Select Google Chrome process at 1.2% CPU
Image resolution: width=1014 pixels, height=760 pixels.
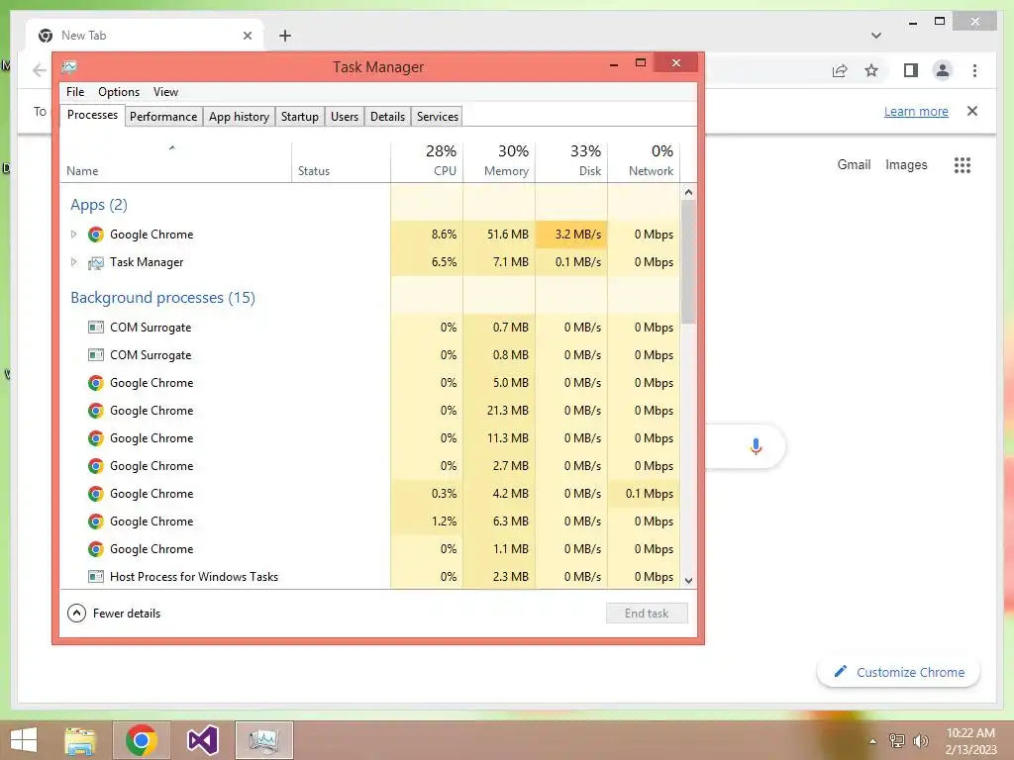pyautogui.click(x=370, y=521)
